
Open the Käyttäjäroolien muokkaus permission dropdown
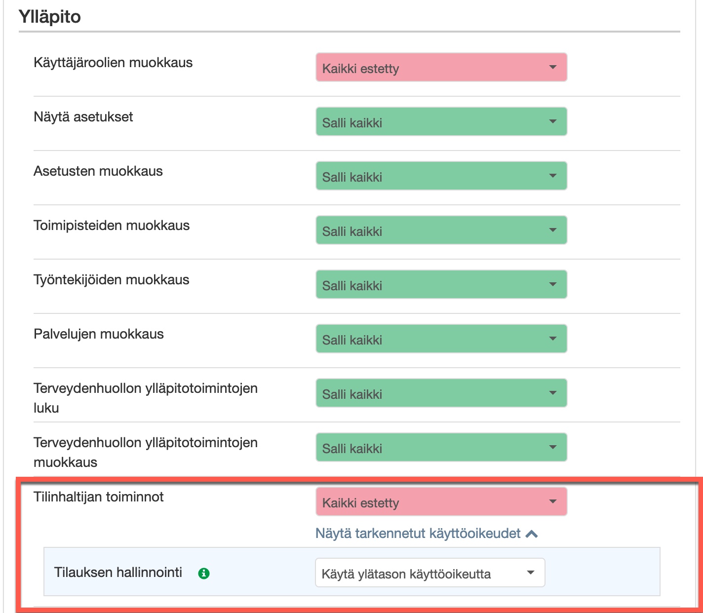[441, 68]
